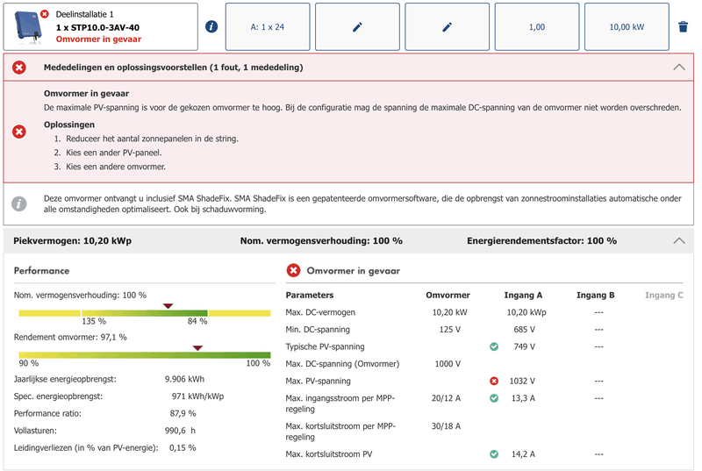702x471 pixels.
Task: Click the gray info icon beside the ShadeFix note
Action: tap(19, 203)
